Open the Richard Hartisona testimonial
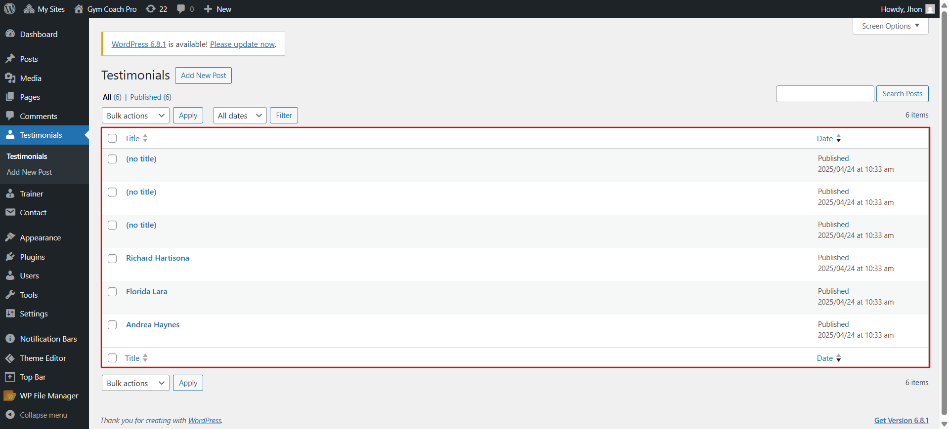949x429 pixels. 158,258
